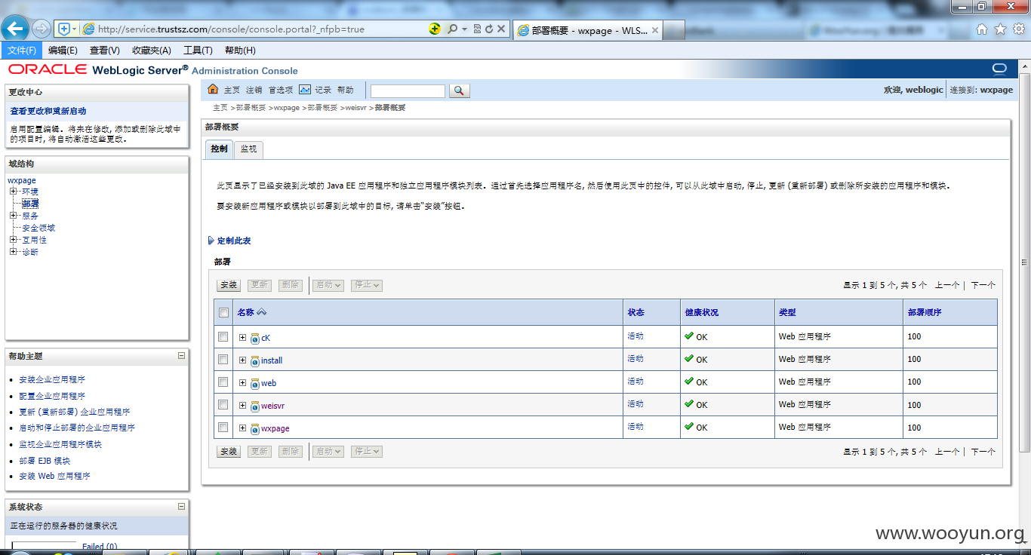Click the top 安装 button above the table
The width and height of the screenshot is (1031, 555).
tap(229, 285)
